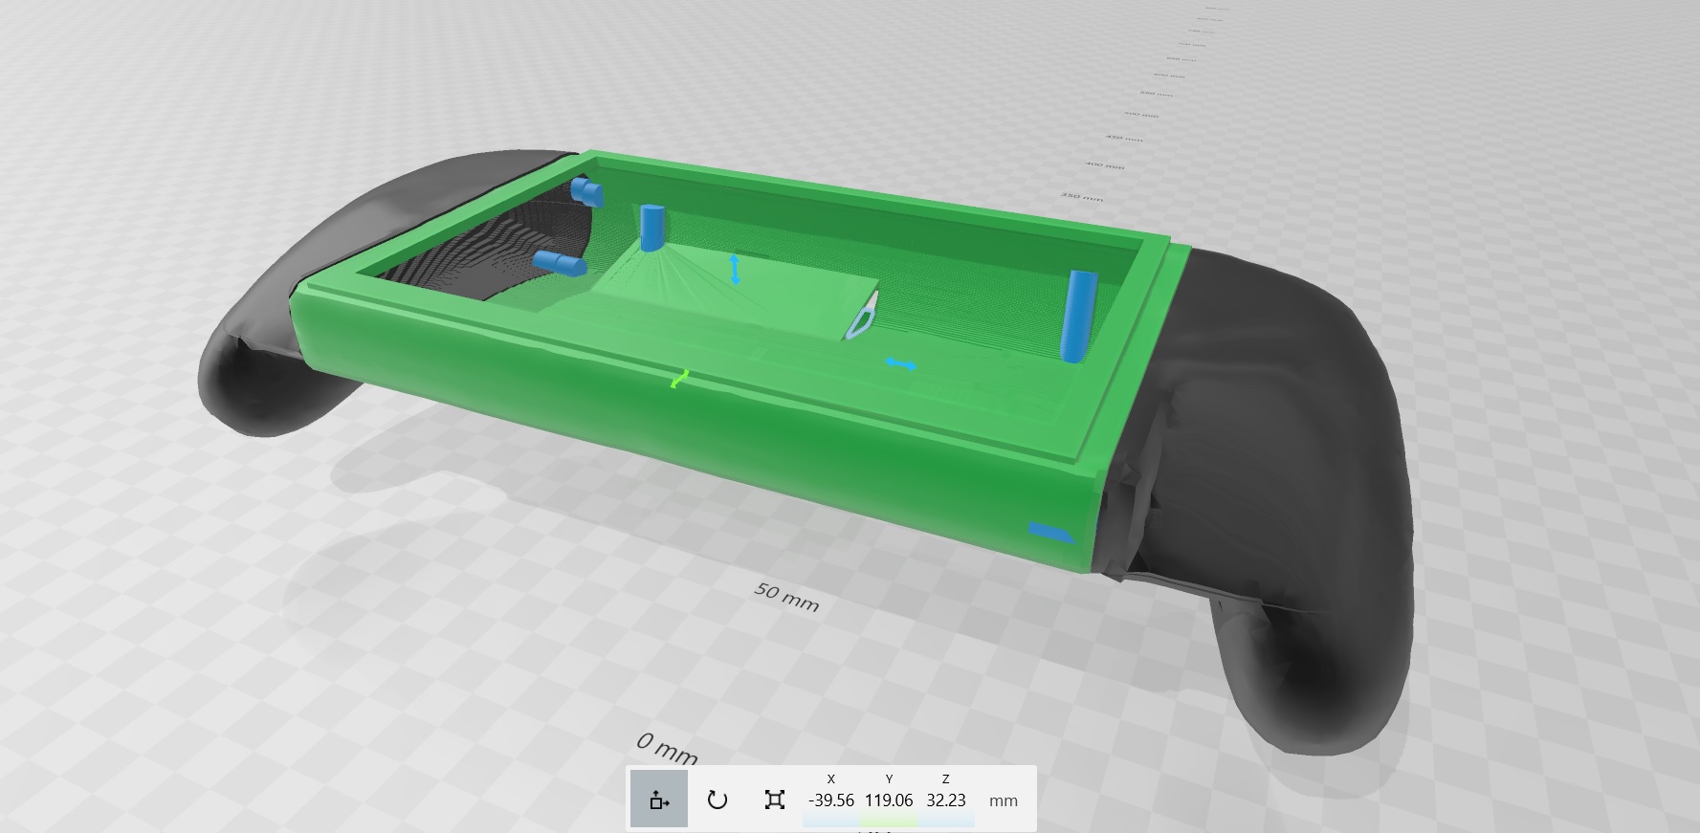Click the mm units label
The width and height of the screenshot is (1700, 833).
[x=1003, y=801]
